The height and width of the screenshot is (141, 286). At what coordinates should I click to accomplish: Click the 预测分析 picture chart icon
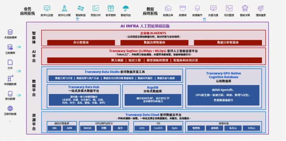coord(96,8)
